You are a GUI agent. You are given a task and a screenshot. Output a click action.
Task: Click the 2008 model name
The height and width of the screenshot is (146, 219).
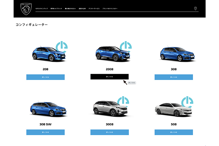point(109,69)
